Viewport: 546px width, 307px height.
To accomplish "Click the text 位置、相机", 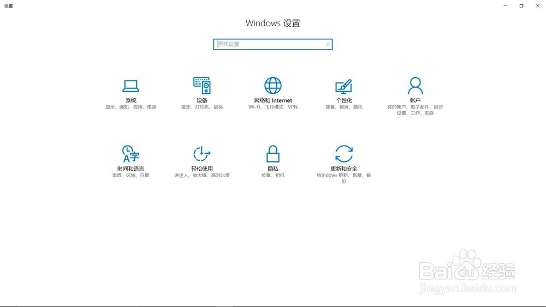I will coord(272,175).
